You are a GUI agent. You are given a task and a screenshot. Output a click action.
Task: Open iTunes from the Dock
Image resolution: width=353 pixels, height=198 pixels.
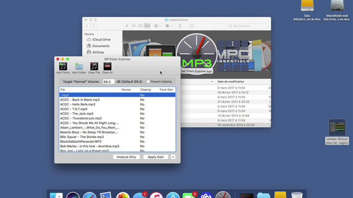[156, 195]
